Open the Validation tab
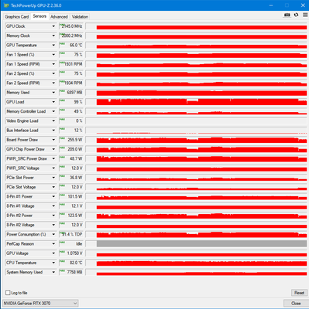 (80, 17)
